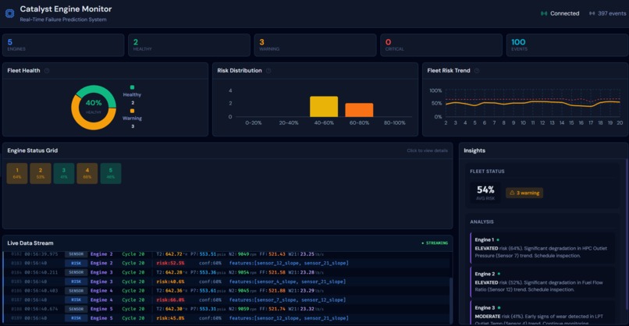This screenshot has width=629, height=326.
Task: Click the warning triangle in 3 warning badge
Action: 512,193
